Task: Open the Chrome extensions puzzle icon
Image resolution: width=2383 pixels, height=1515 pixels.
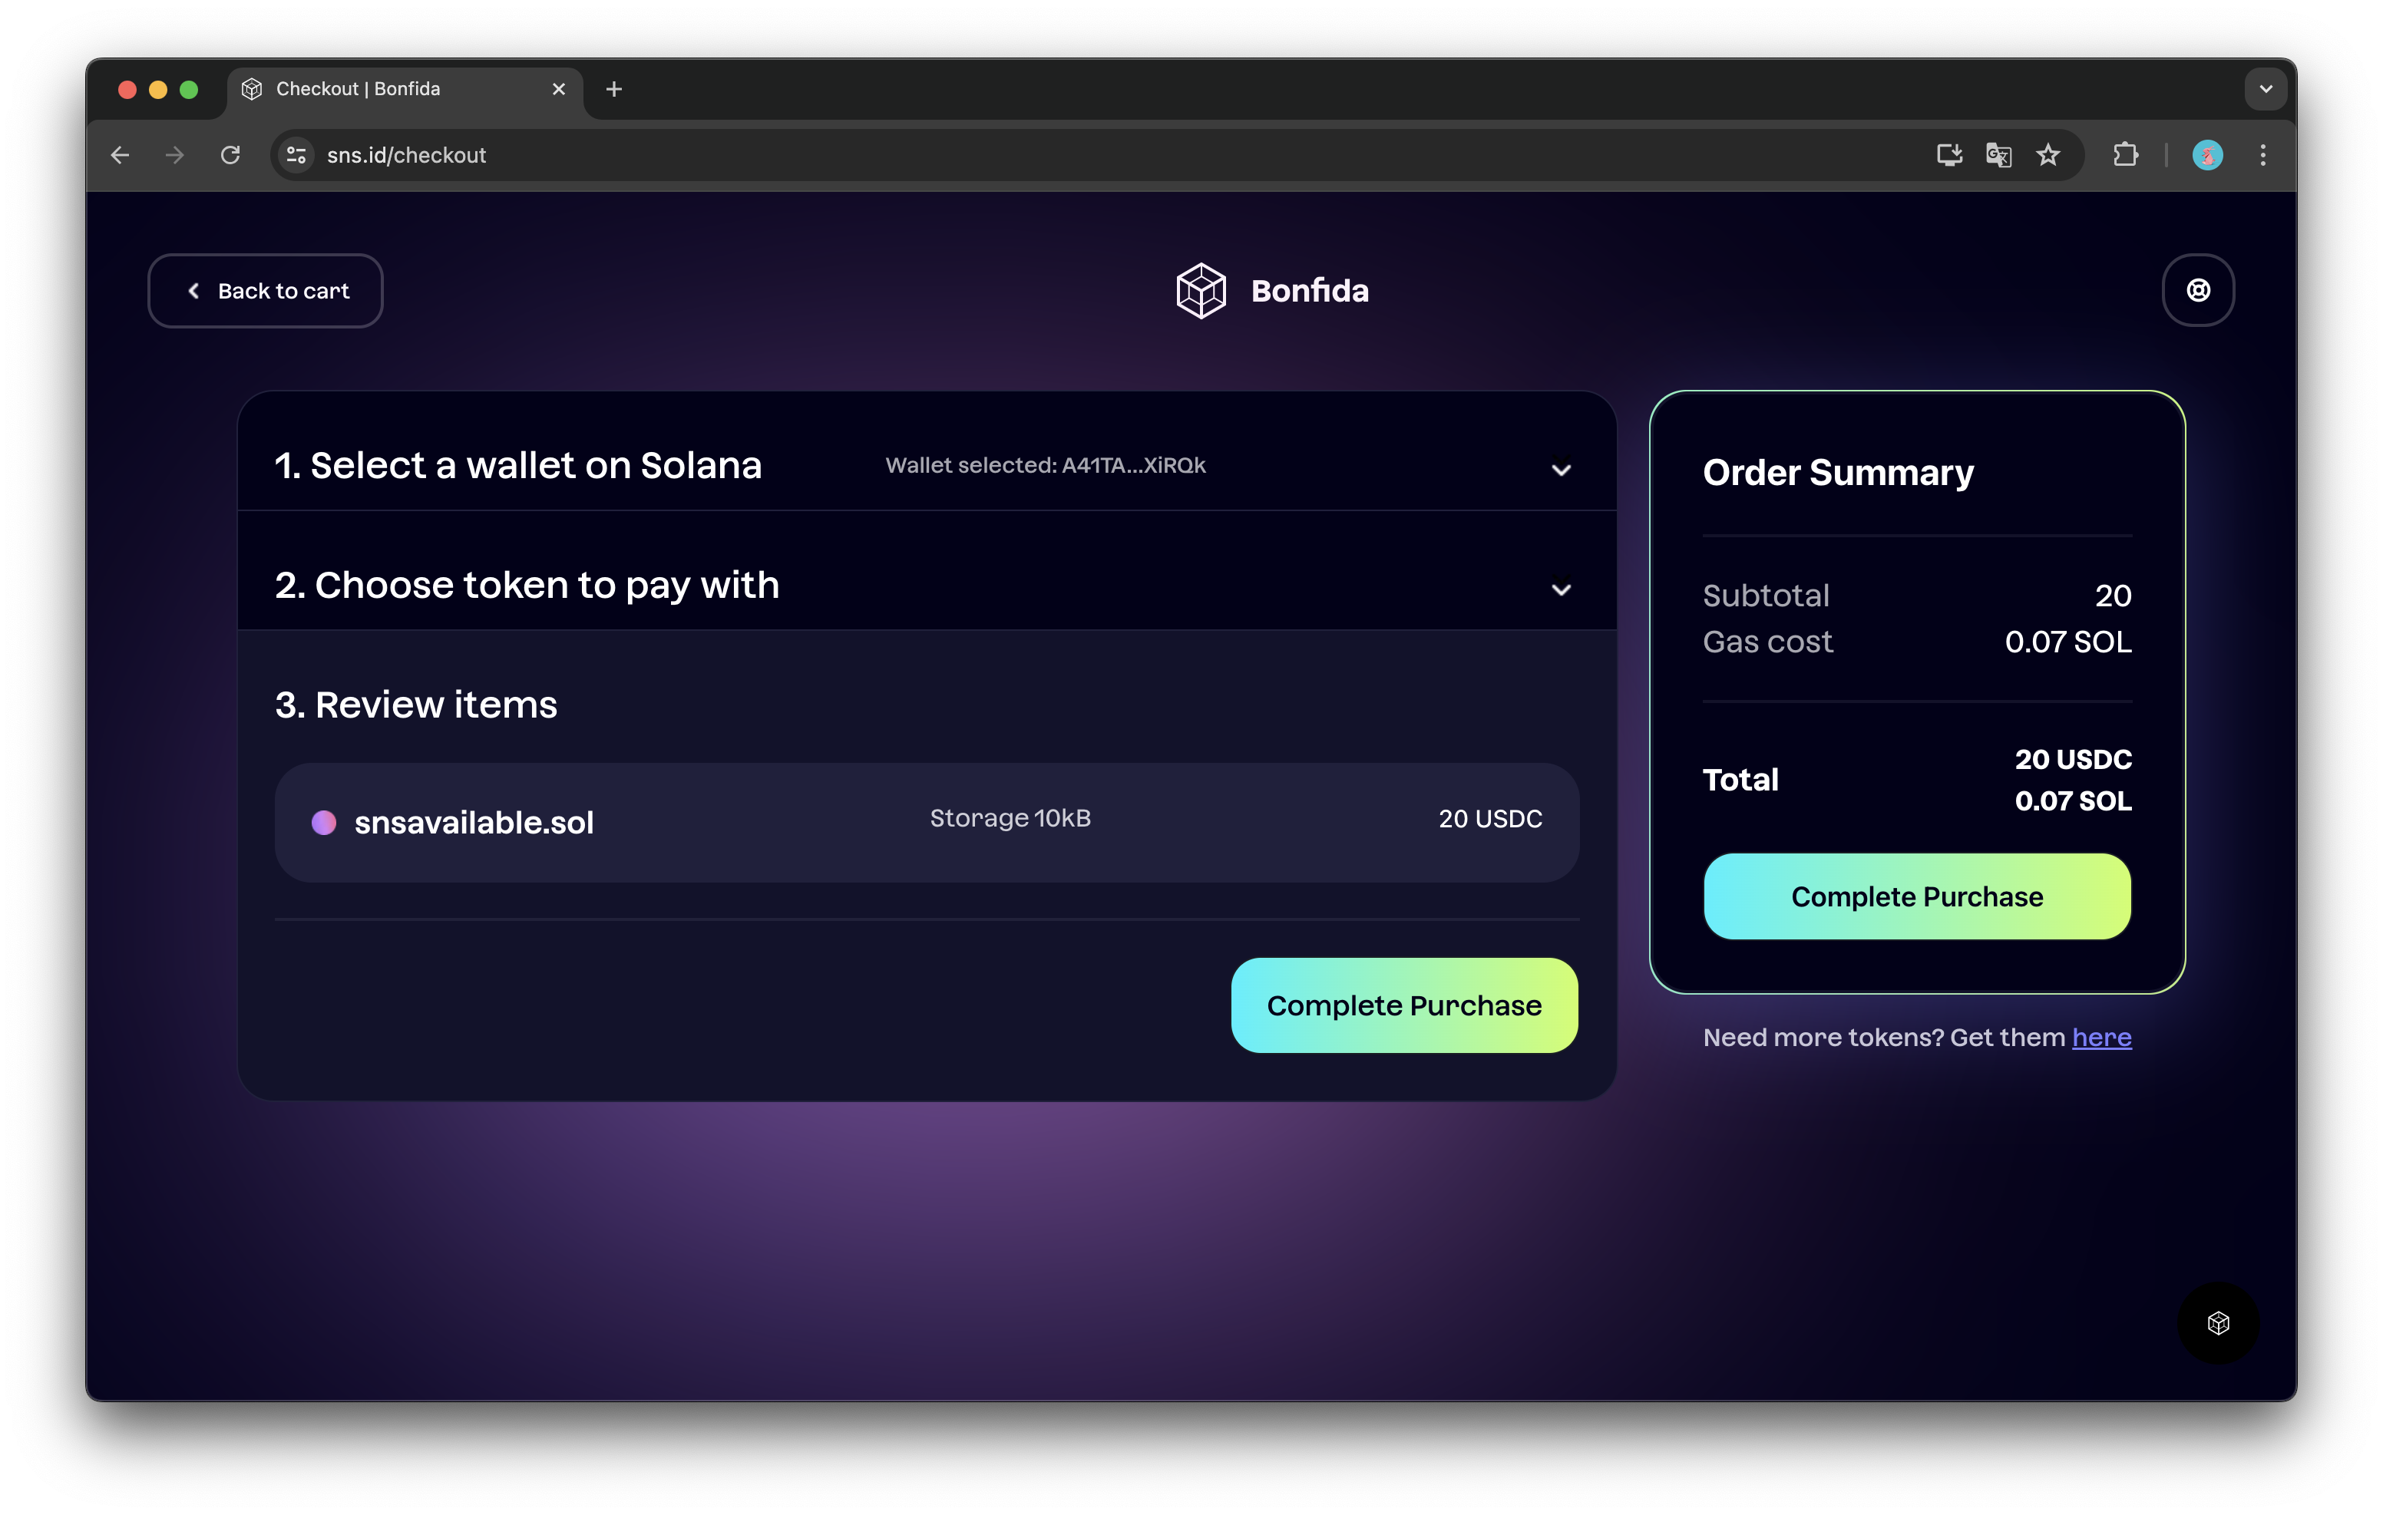Action: [x=2125, y=155]
